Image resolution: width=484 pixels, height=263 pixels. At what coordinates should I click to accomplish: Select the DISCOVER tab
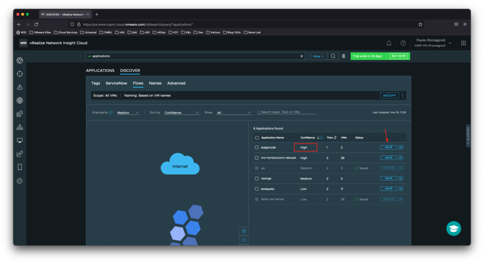pos(130,71)
